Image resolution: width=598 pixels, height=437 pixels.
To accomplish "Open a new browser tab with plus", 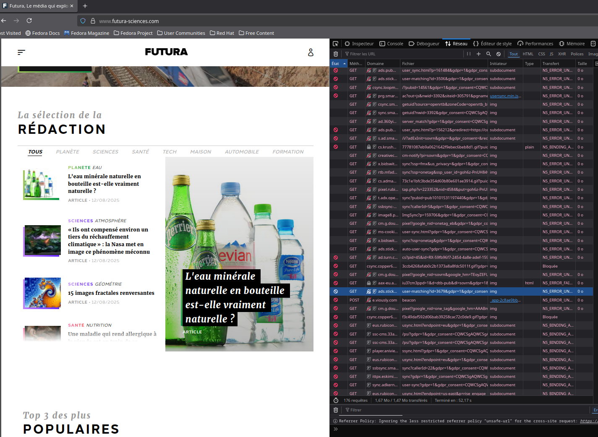I will 85,6.
